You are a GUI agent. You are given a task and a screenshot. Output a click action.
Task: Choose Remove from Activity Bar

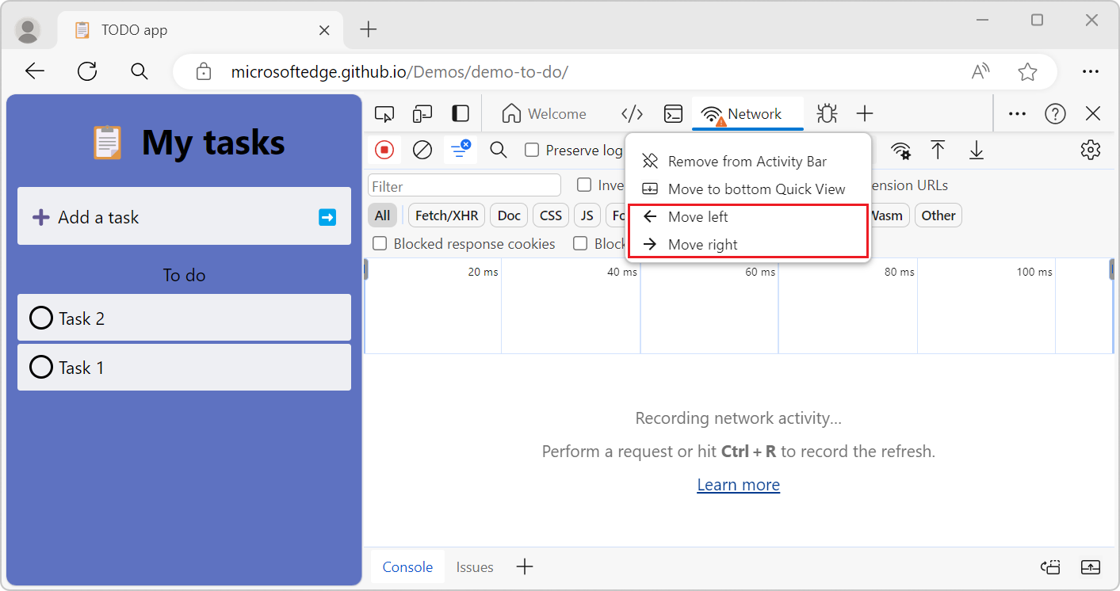(x=748, y=162)
